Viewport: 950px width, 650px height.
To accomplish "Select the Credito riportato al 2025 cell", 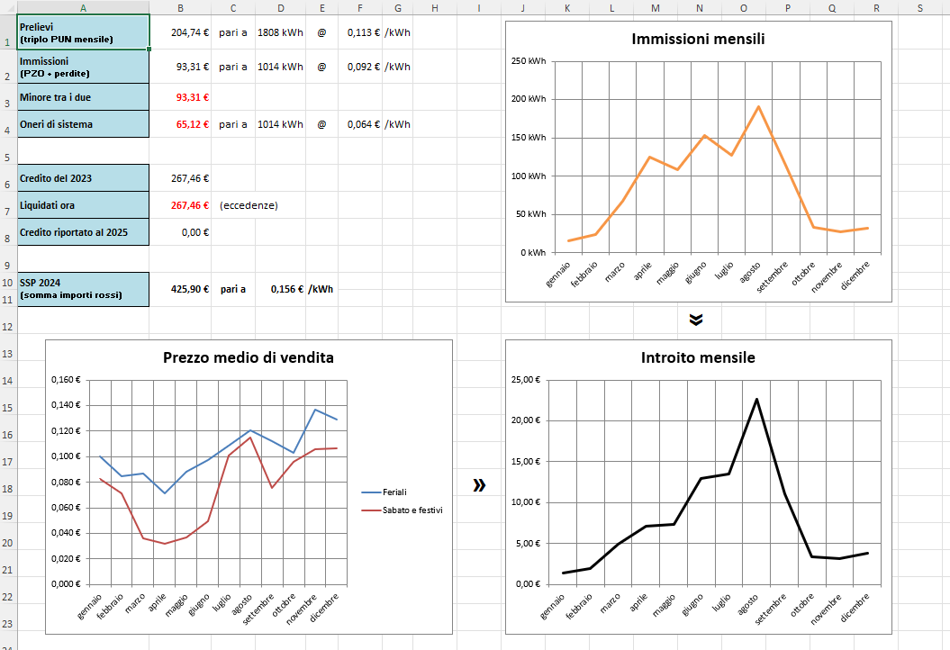I will (x=83, y=232).
